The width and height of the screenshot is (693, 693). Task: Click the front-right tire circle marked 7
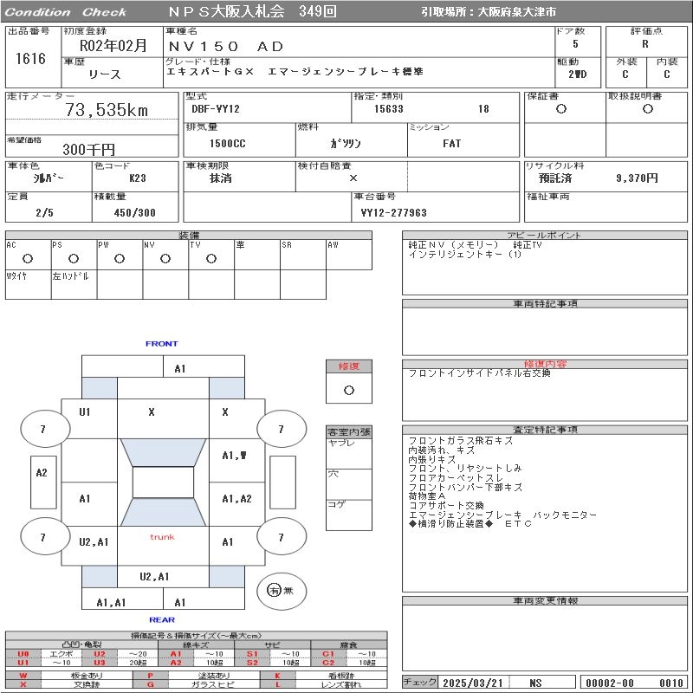point(281,429)
